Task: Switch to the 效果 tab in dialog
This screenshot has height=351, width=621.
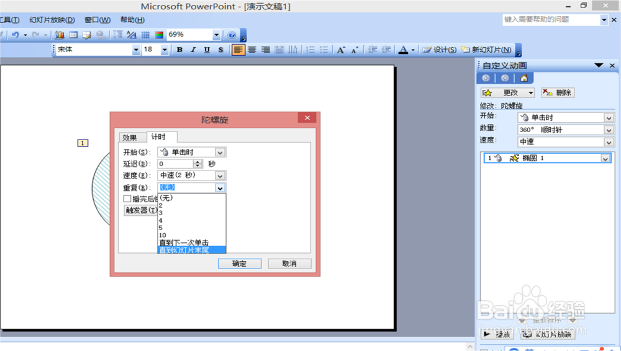Action: click(130, 137)
